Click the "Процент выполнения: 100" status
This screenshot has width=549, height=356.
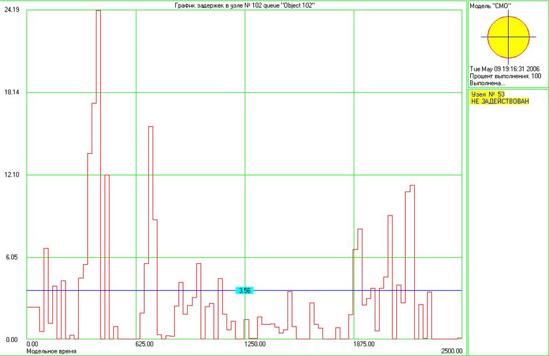(x=505, y=76)
